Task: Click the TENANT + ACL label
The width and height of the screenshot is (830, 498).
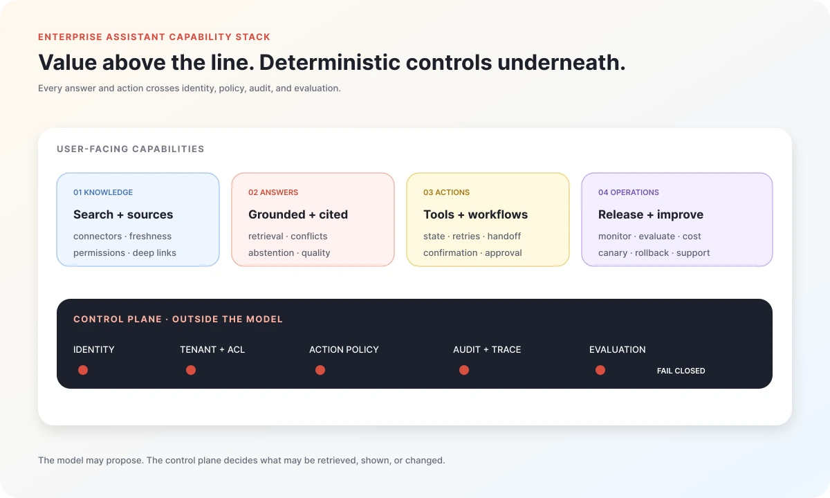Action: [x=212, y=349]
